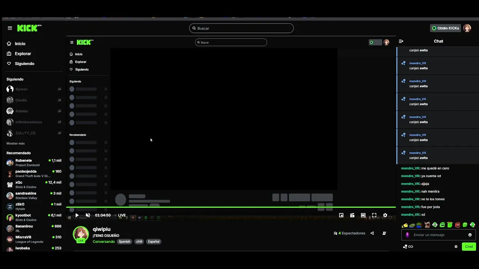Open the hamburger menu beside KICK logo
The image size is (479, 269).
(x=10, y=28)
